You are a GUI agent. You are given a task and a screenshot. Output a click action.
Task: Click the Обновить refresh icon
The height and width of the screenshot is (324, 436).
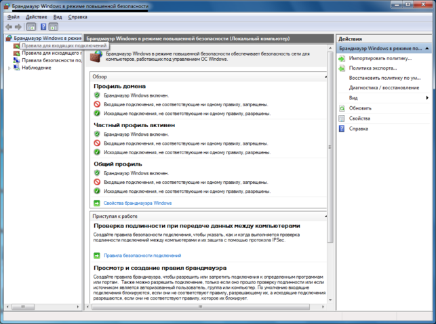[342, 108]
